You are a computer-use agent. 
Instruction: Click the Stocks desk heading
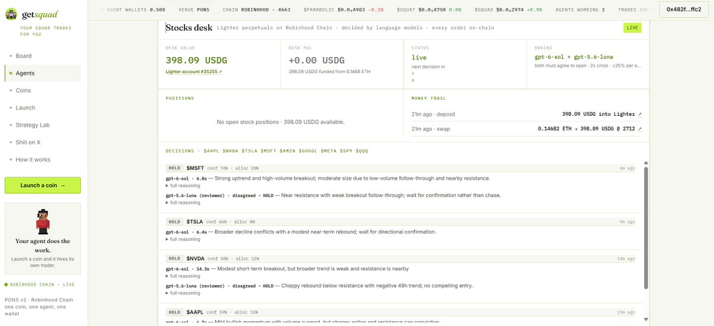click(x=189, y=27)
